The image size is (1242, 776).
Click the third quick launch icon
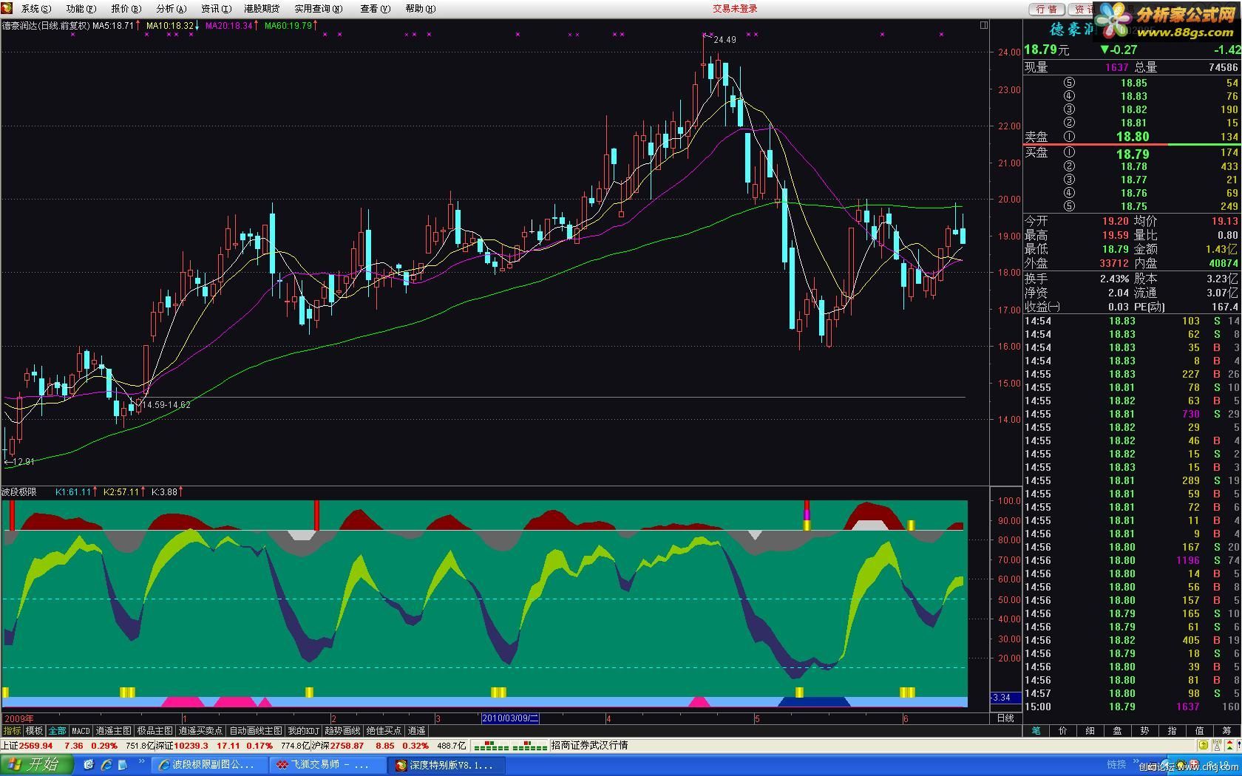point(123,765)
